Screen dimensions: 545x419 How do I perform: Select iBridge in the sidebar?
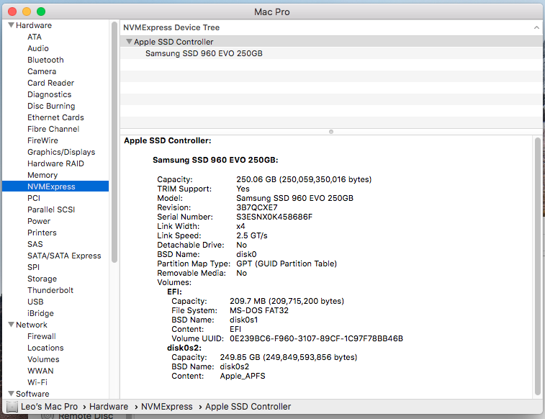[x=40, y=312]
